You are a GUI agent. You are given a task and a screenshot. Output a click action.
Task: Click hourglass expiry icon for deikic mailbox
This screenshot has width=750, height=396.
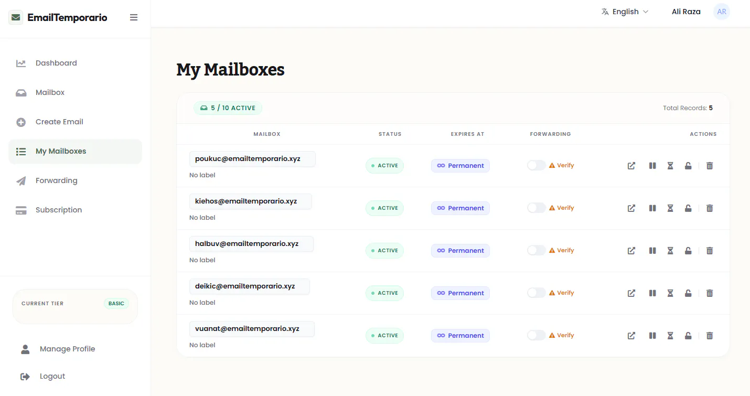point(670,293)
